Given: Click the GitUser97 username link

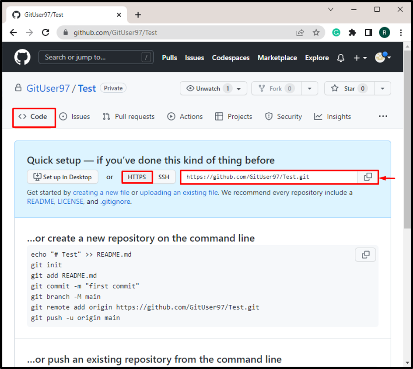Looking at the screenshot, I should [x=48, y=88].
